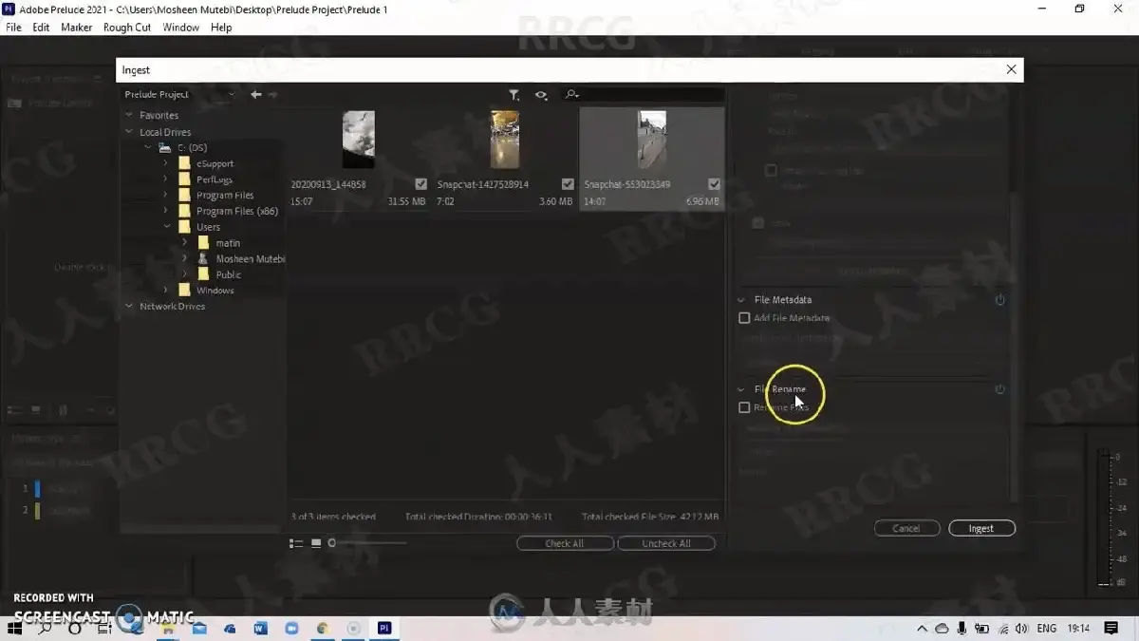Viewport: 1139px width, 641px height.
Task: Uncheck the Snapchat-1427528914 clip checkbox
Action: coord(568,184)
